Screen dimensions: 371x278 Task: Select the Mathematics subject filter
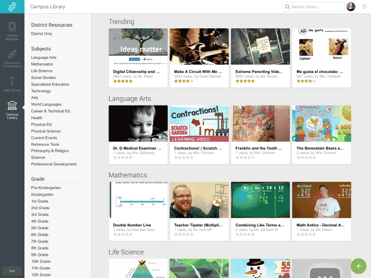click(42, 64)
